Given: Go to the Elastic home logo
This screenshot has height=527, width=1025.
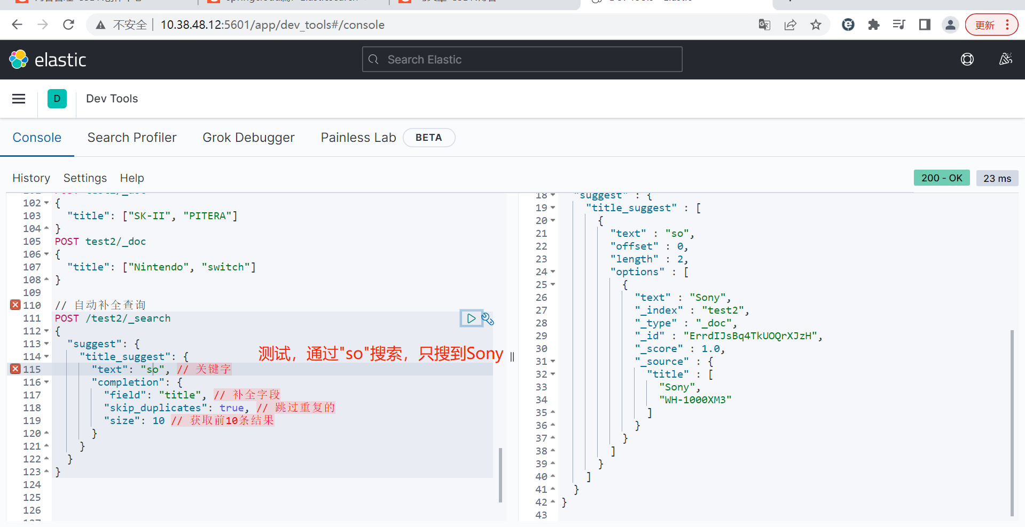Looking at the screenshot, I should pos(48,60).
